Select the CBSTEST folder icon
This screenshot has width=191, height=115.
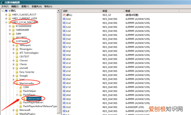pyautogui.click(x=17, y=57)
